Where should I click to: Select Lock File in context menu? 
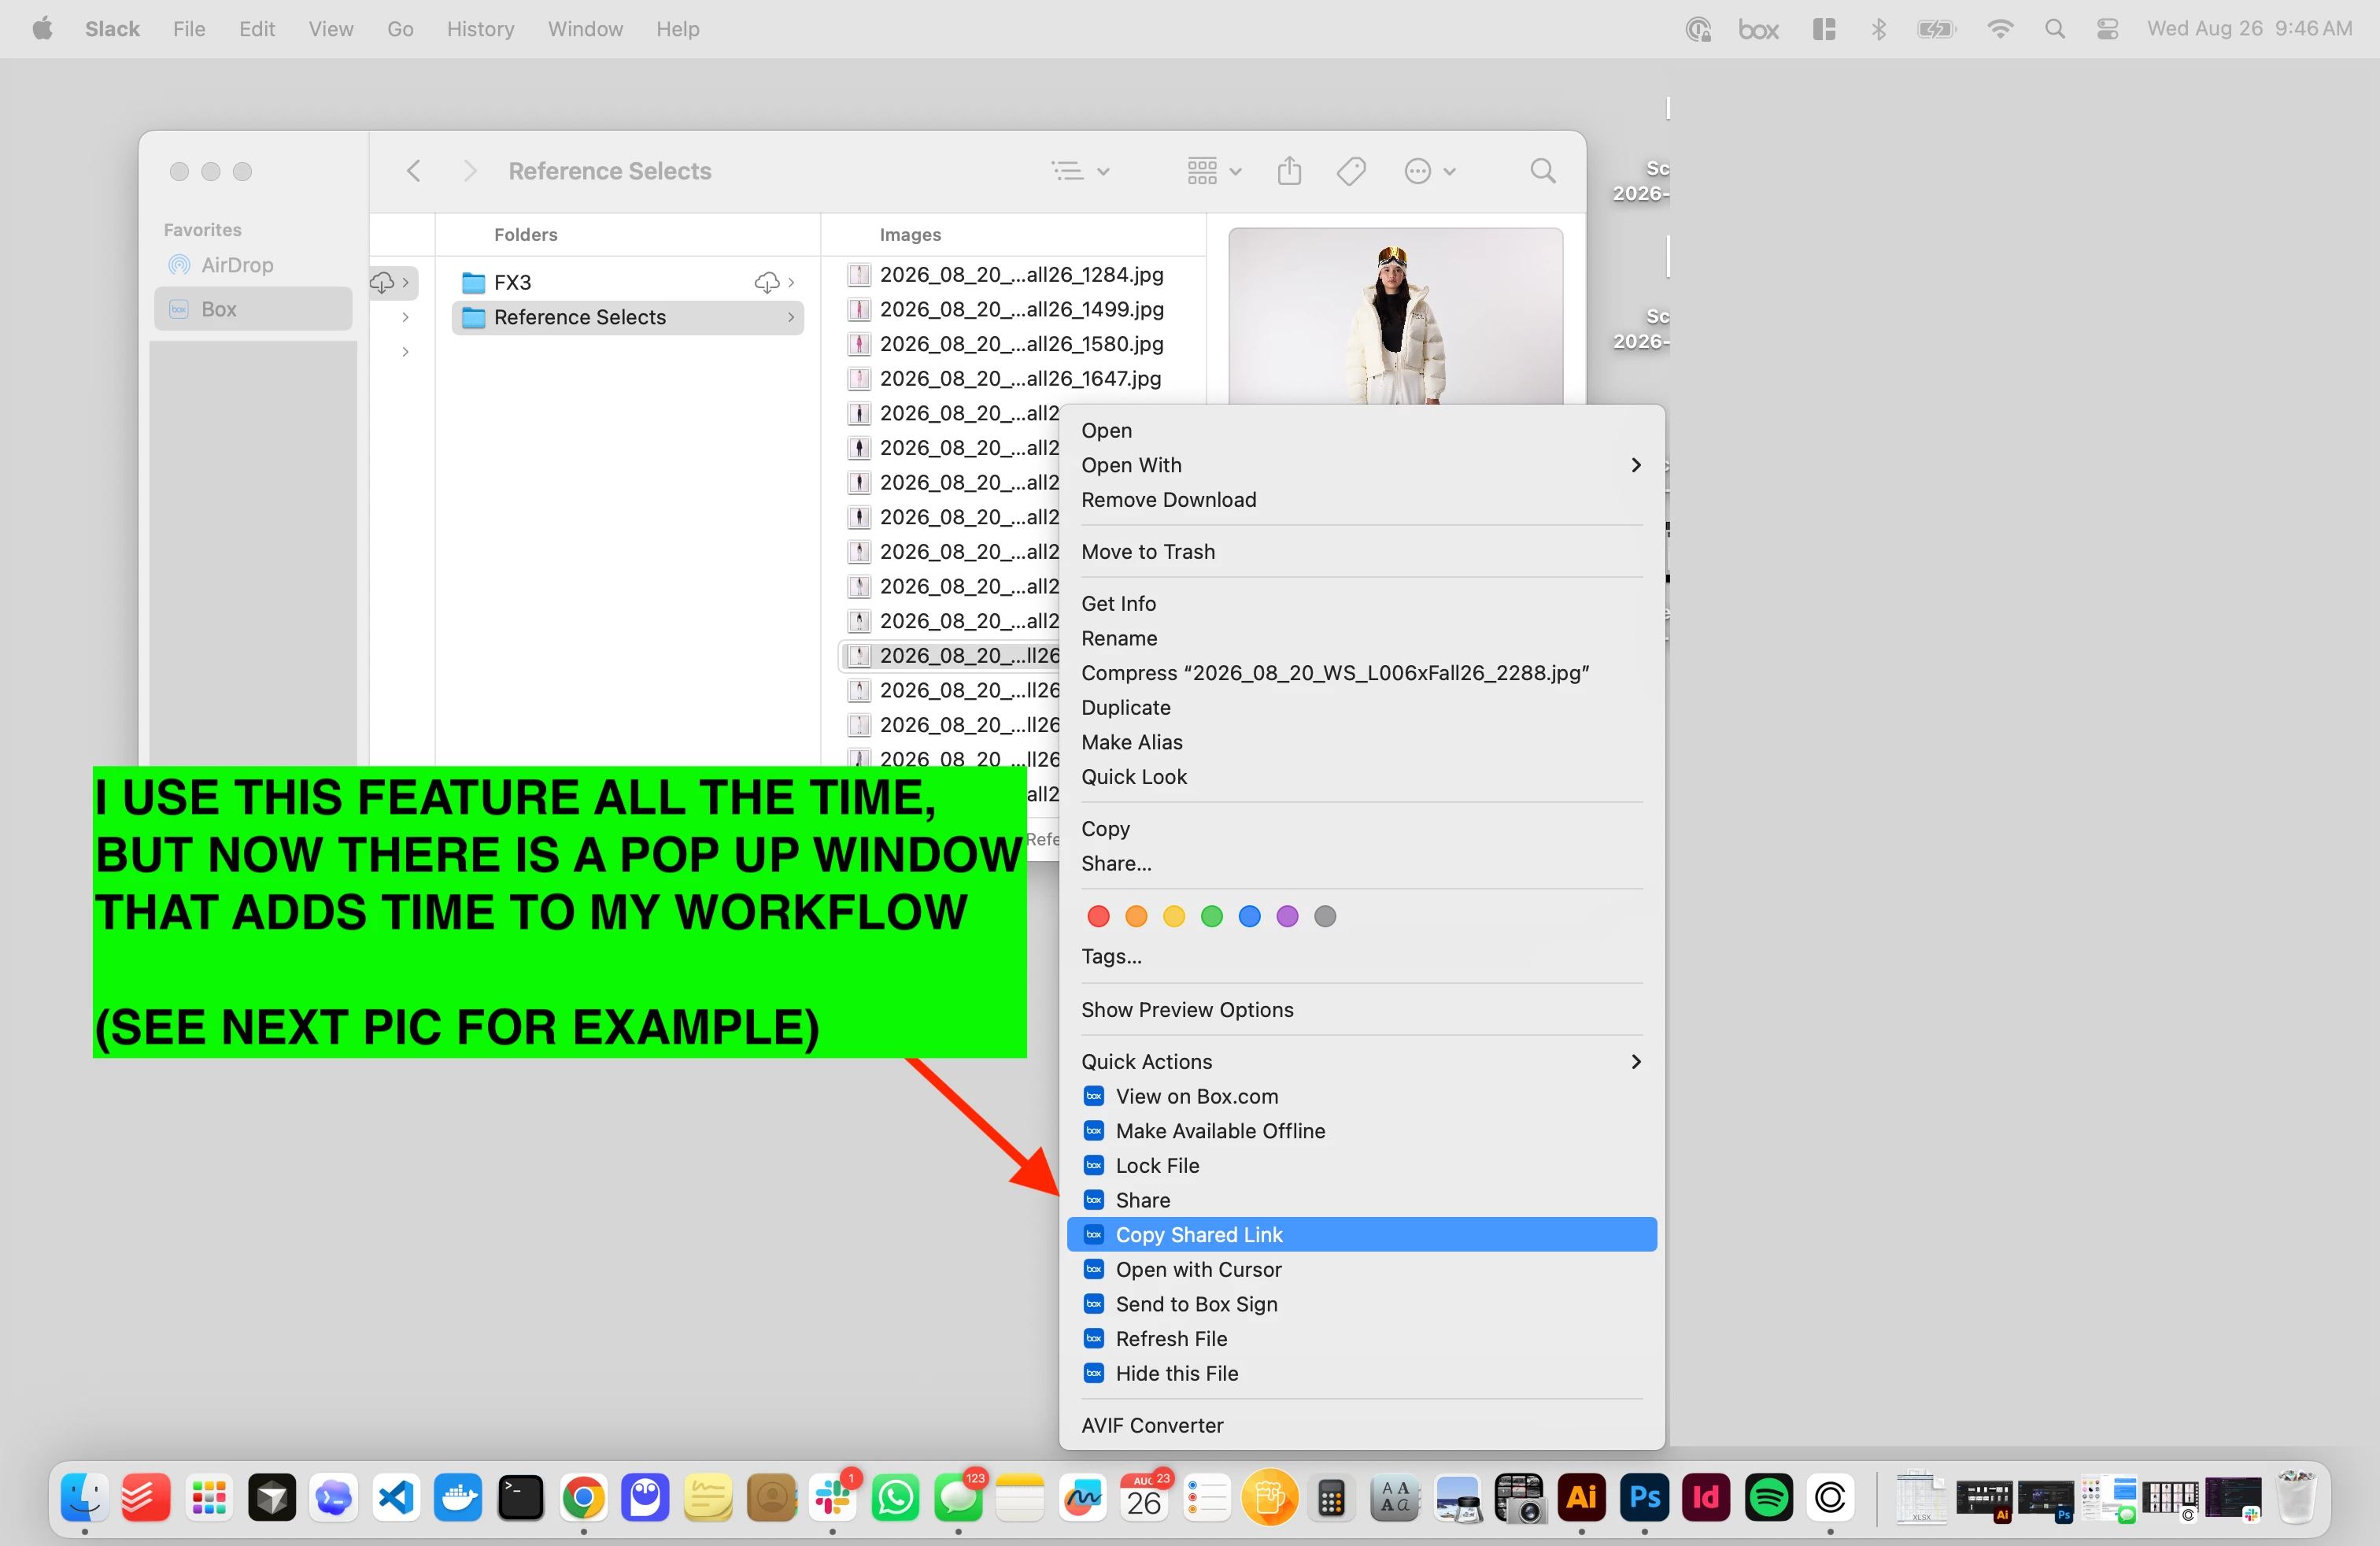click(1362, 1165)
